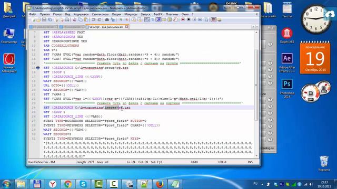This screenshot has height=189, width=337.
Task: Cut selection using the scissors toolbar icon
Action: (x=75, y=20)
